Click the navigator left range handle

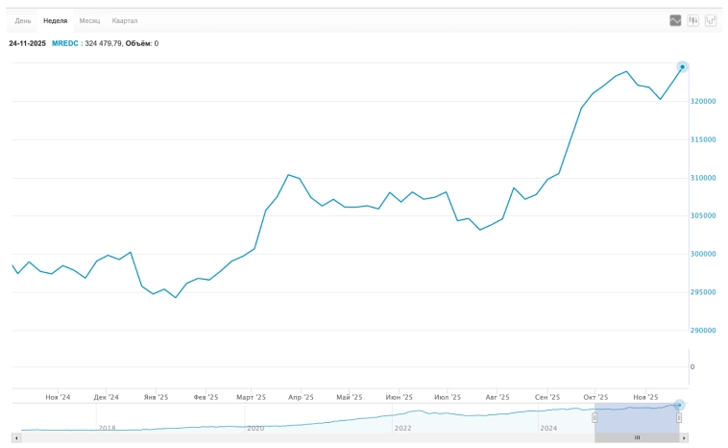595,417
